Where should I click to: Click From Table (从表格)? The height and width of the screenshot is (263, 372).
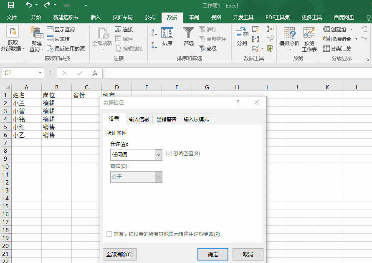pyautogui.click(x=58, y=39)
